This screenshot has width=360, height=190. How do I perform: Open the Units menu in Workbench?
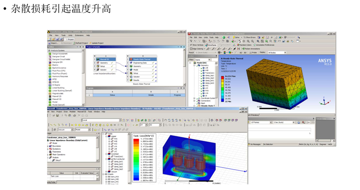(70, 35)
